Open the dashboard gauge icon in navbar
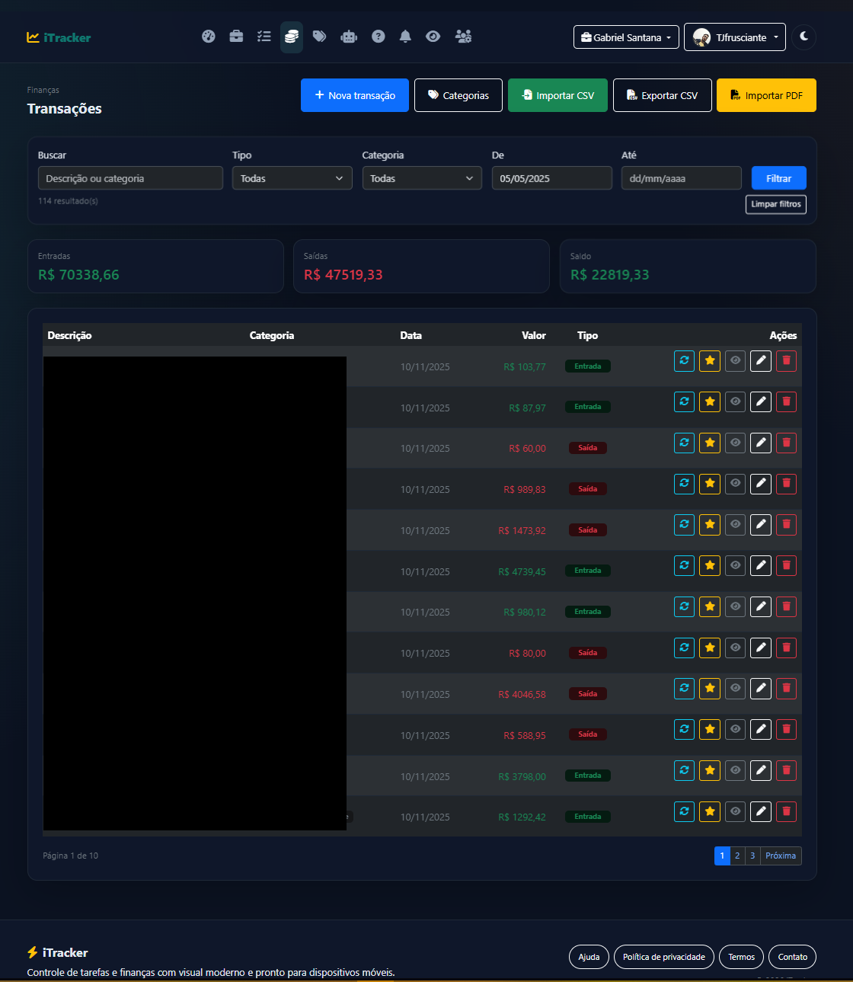The height and width of the screenshot is (982, 853). tap(209, 37)
